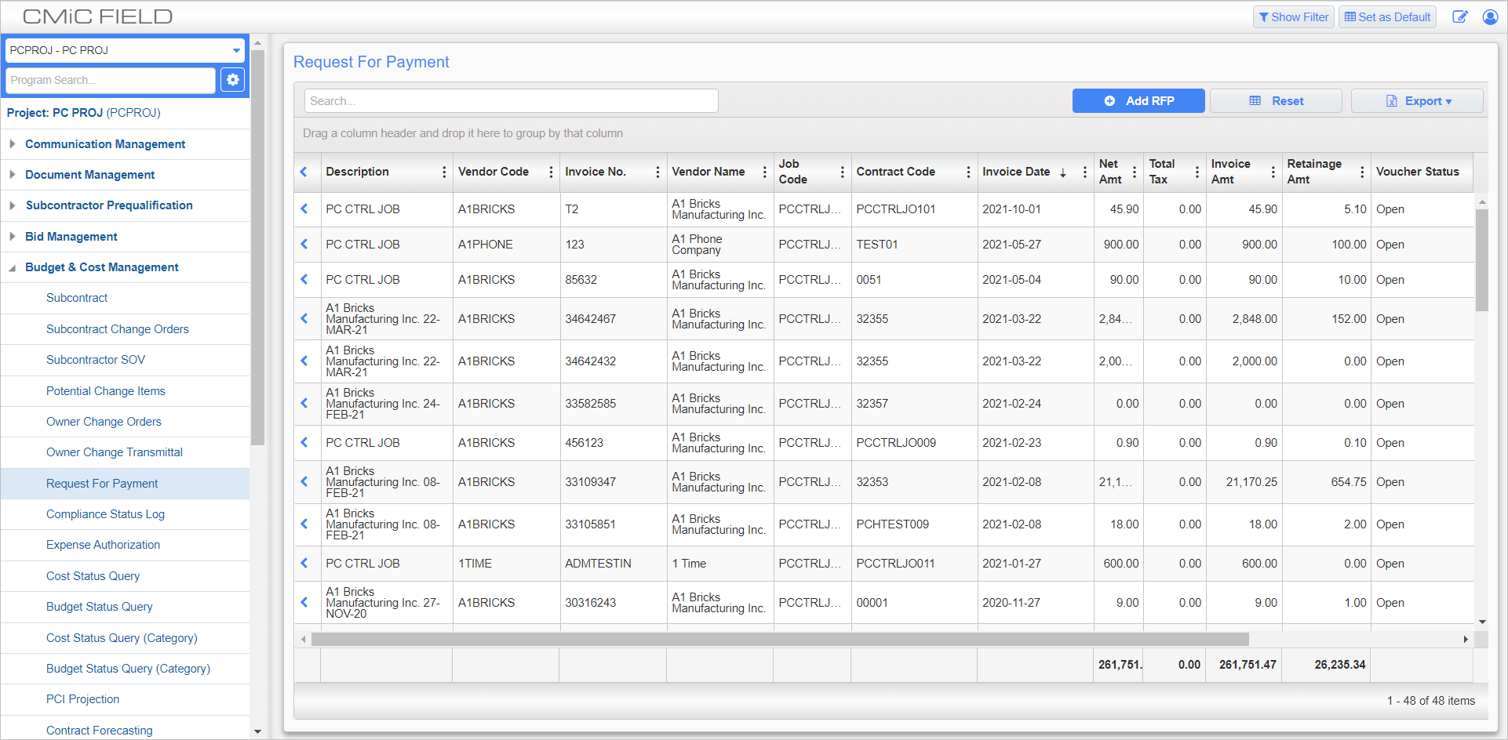Click vendor name 1 Time cell
This screenshot has height=740, width=1508.
pos(719,564)
